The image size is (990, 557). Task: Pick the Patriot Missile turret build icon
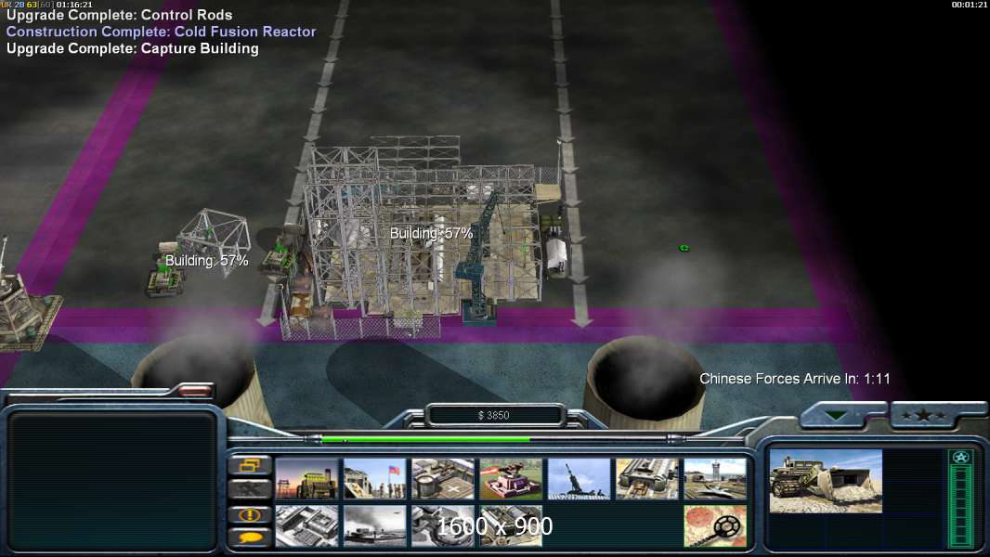[x=511, y=479]
